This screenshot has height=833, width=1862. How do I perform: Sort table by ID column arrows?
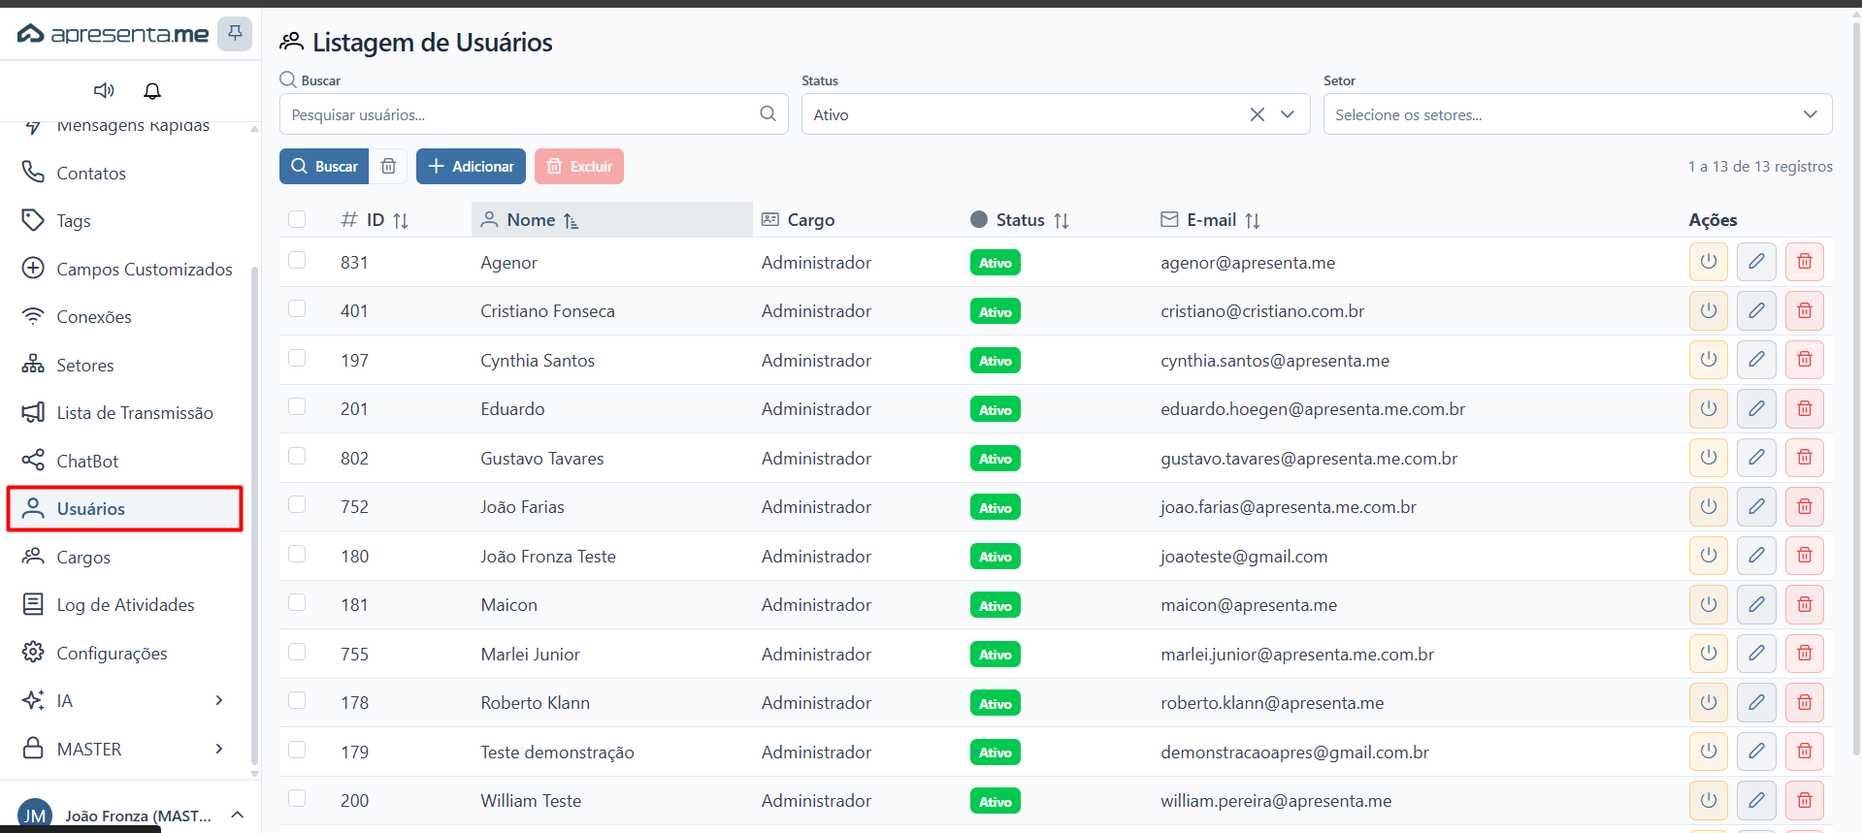[401, 220]
